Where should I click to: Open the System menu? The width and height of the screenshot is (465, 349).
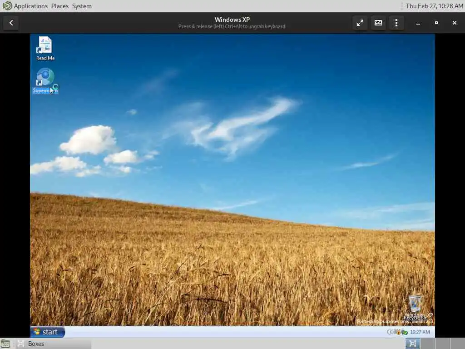click(x=82, y=6)
